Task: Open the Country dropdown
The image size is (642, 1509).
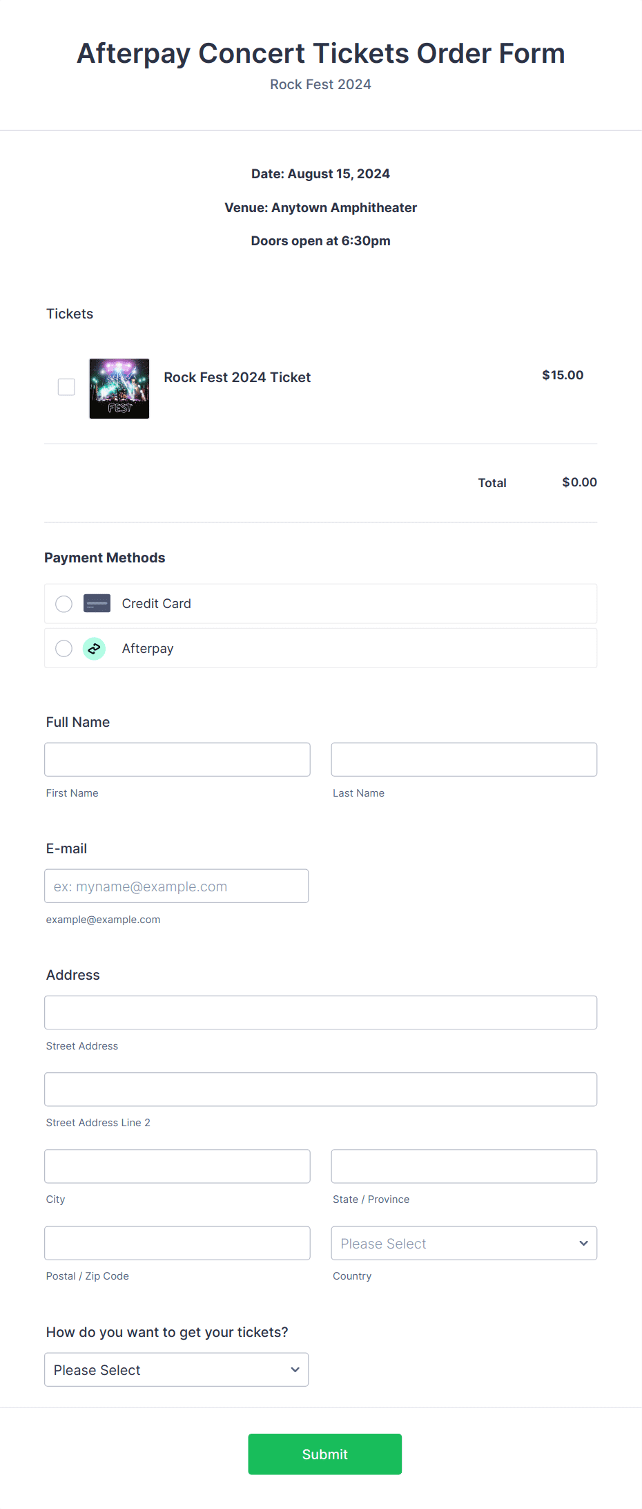Action: (x=463, y=1243)
